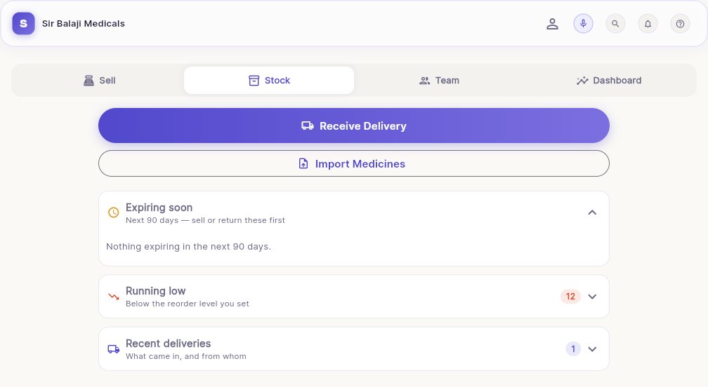
Task: Click the Recent deliveries heading
Action: pos(168,344)
